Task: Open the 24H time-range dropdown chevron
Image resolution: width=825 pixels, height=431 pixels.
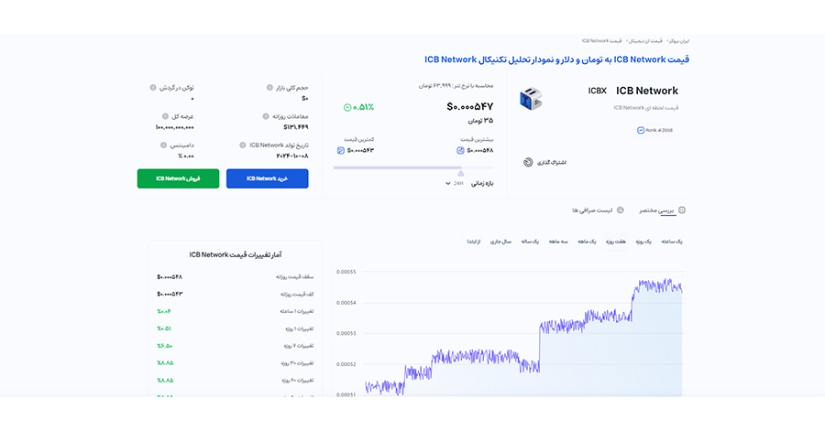Action: [448, 184]
